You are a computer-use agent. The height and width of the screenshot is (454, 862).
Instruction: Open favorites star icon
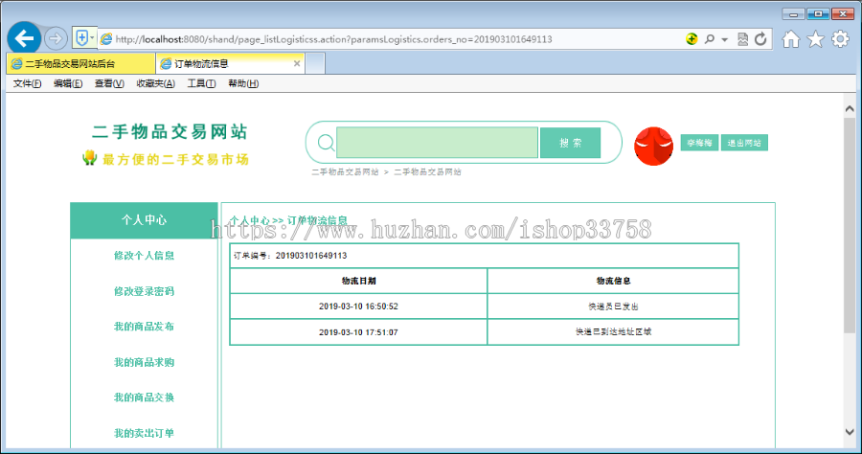(x=816, y=39)
